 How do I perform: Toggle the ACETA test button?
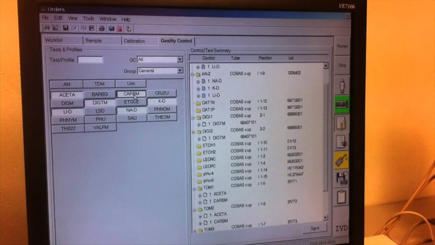pyautogui.click(x=67, y=95)
